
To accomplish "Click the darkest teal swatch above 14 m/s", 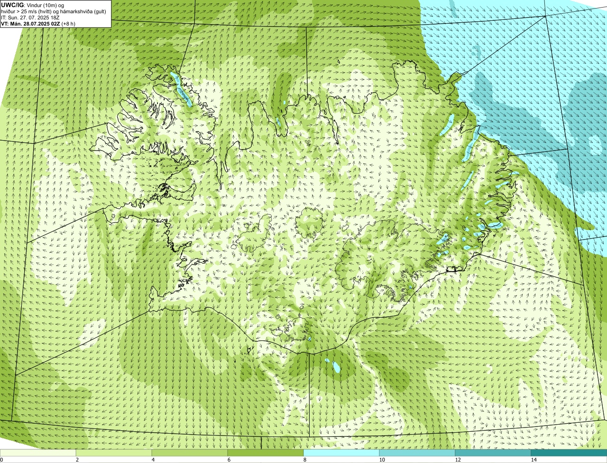I will point(569,453).
